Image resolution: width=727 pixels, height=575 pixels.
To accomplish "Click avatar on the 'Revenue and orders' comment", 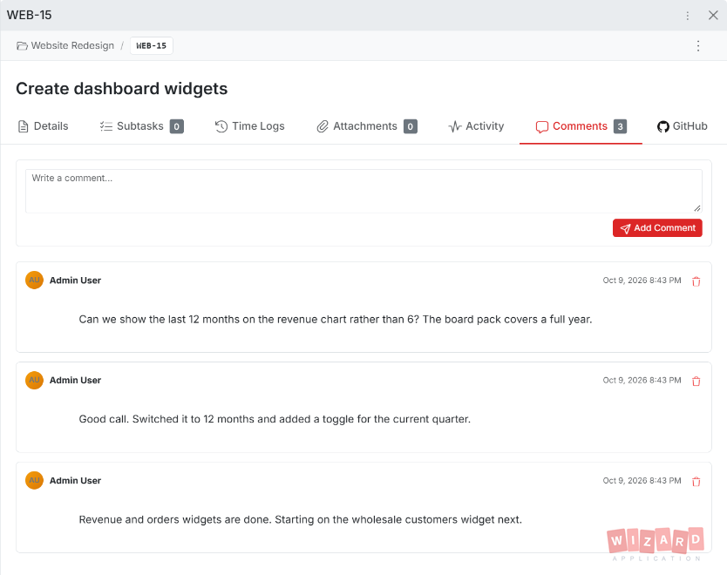I will tap(34, 480).
